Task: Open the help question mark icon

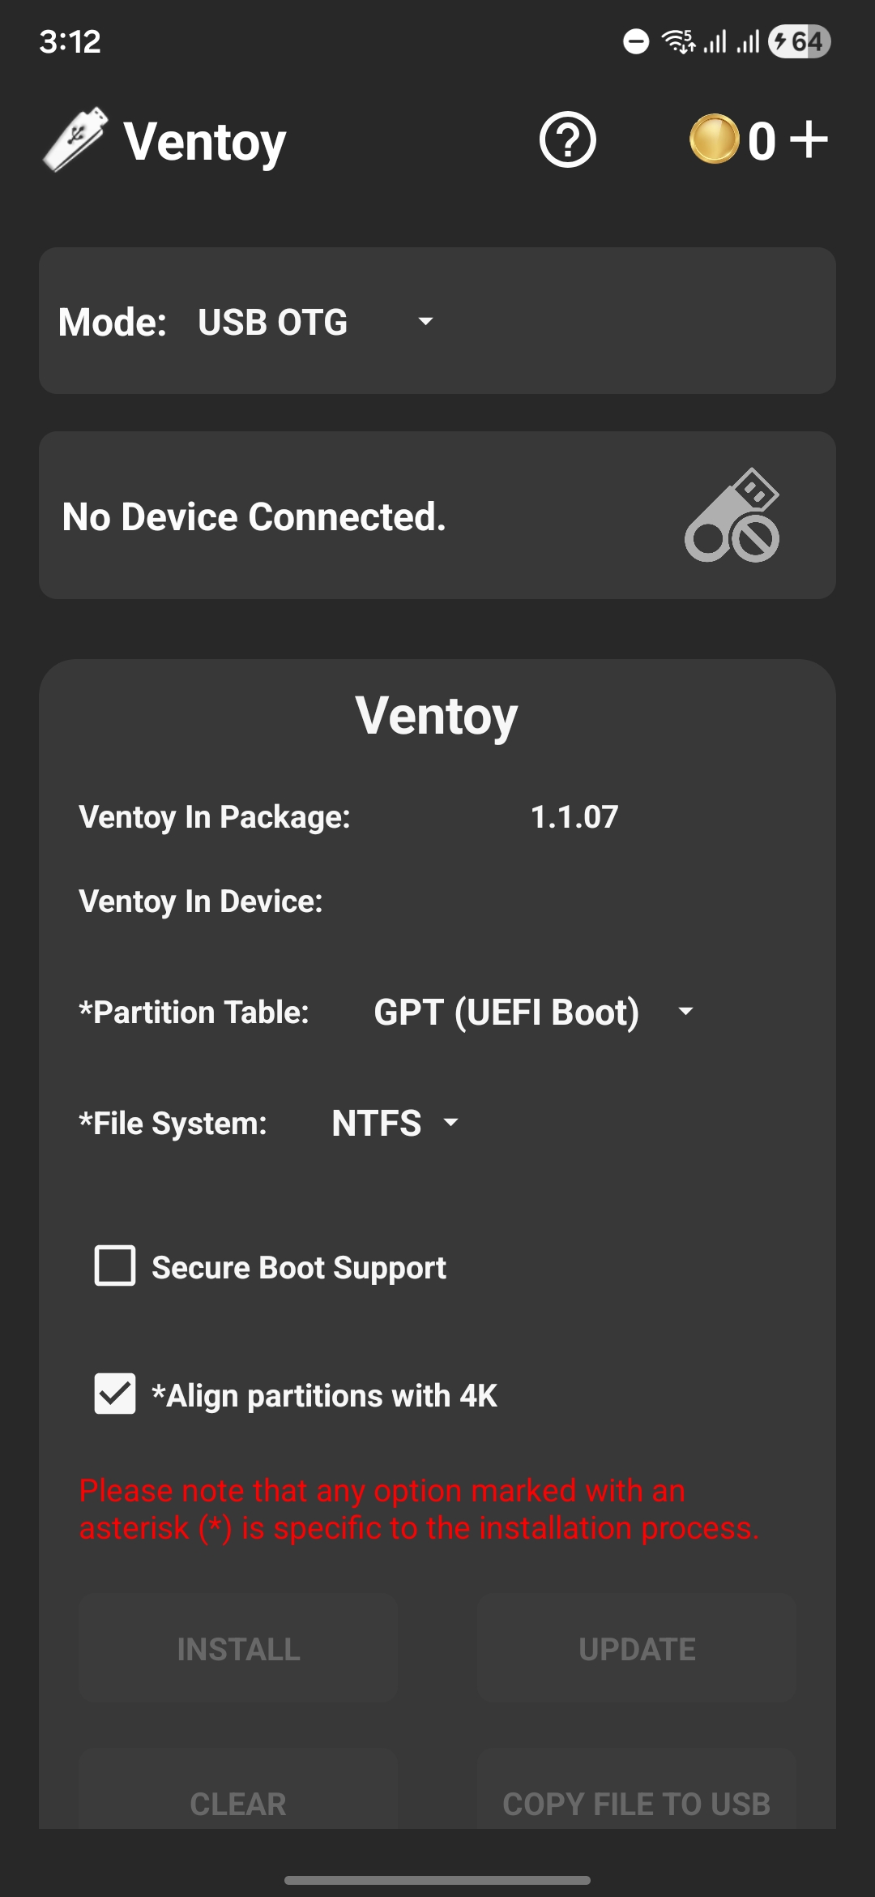Action: (567, 140)
